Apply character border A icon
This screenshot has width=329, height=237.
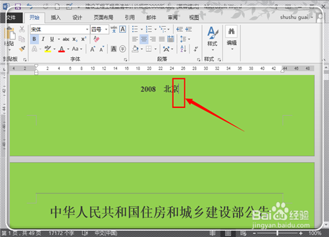[x=122, y=29]
